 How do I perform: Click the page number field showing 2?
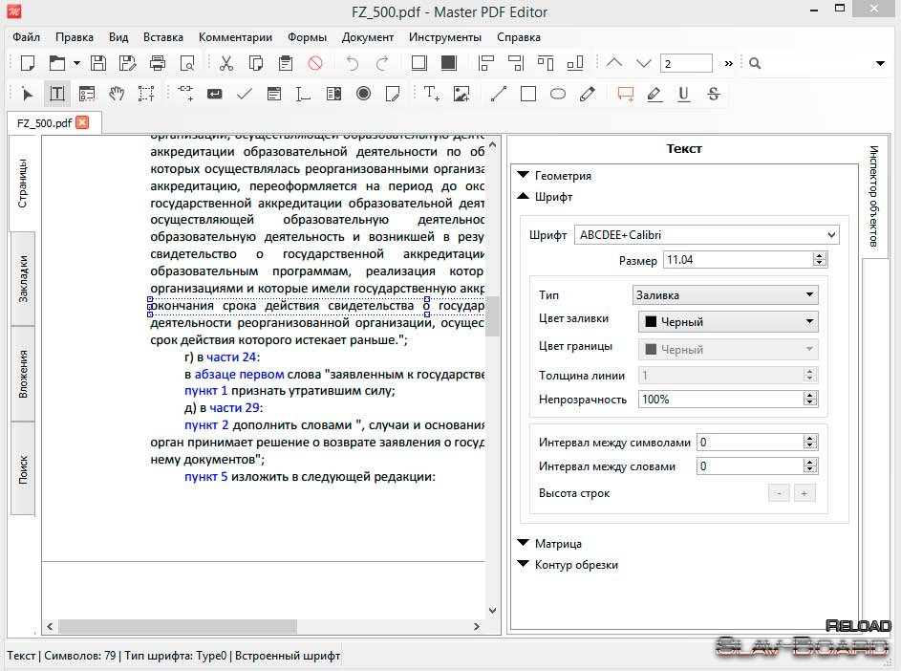pos(687,63)
